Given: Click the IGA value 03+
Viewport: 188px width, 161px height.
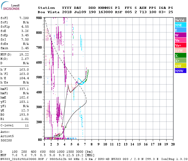Looking at the screenshot, I should [x=162, y=12].
